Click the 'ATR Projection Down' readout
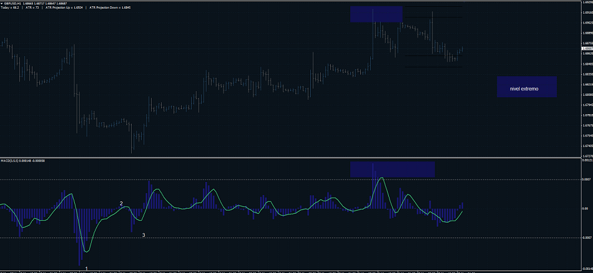This screenshot has height=273, width=593. (110, 7)
